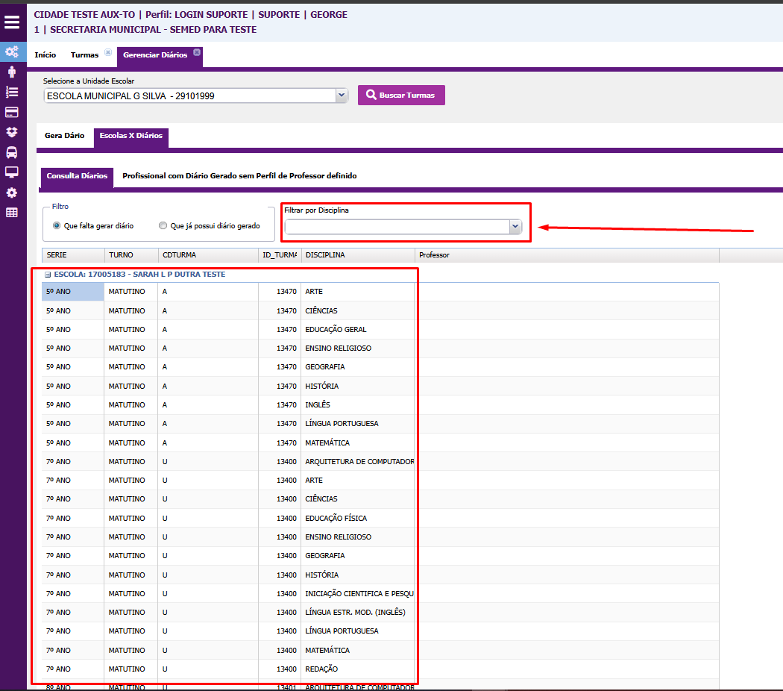Close the Gerenciar Diários tab

(x=197, y=52)
